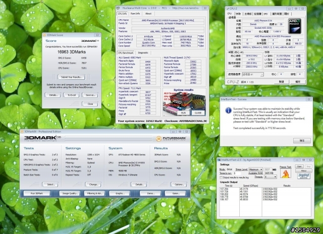Image resolution: width=323 pixels, height=234 pixels.
Task: Click the motherboard System results picture in Nuclearus
Action: pos(184,103)
